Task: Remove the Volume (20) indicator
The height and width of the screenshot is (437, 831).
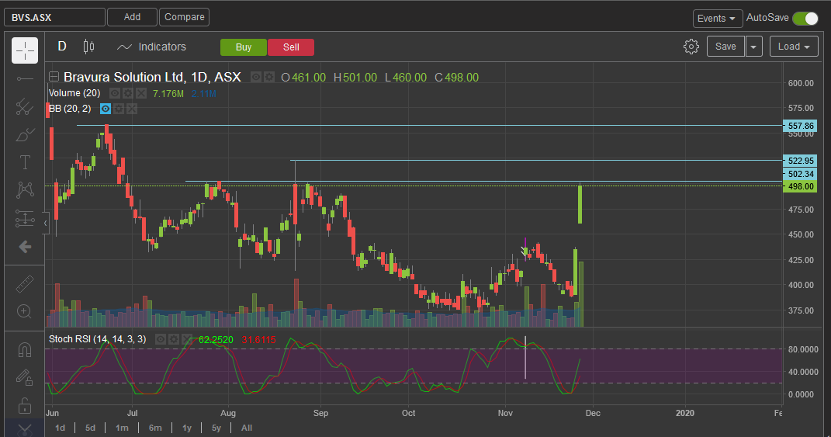Action: [x=141, y=93]
